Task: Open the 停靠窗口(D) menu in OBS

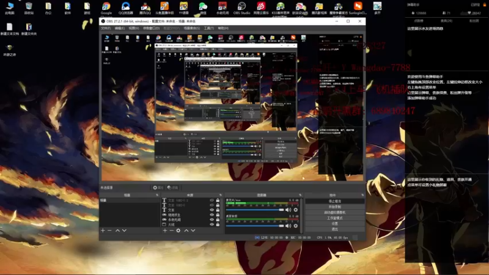Action: tap(151, 28)
